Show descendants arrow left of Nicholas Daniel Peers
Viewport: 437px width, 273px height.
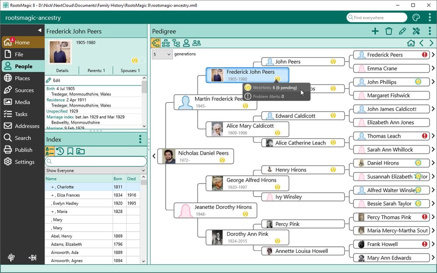tap(154, 156)
